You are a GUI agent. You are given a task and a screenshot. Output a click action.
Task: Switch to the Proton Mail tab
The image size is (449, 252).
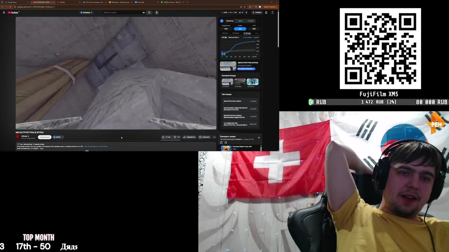pos(147,2)
